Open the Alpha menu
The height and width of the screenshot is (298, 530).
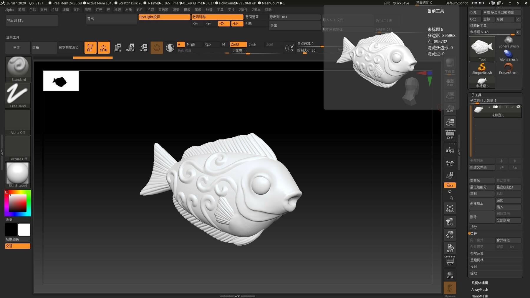point(9,10)
